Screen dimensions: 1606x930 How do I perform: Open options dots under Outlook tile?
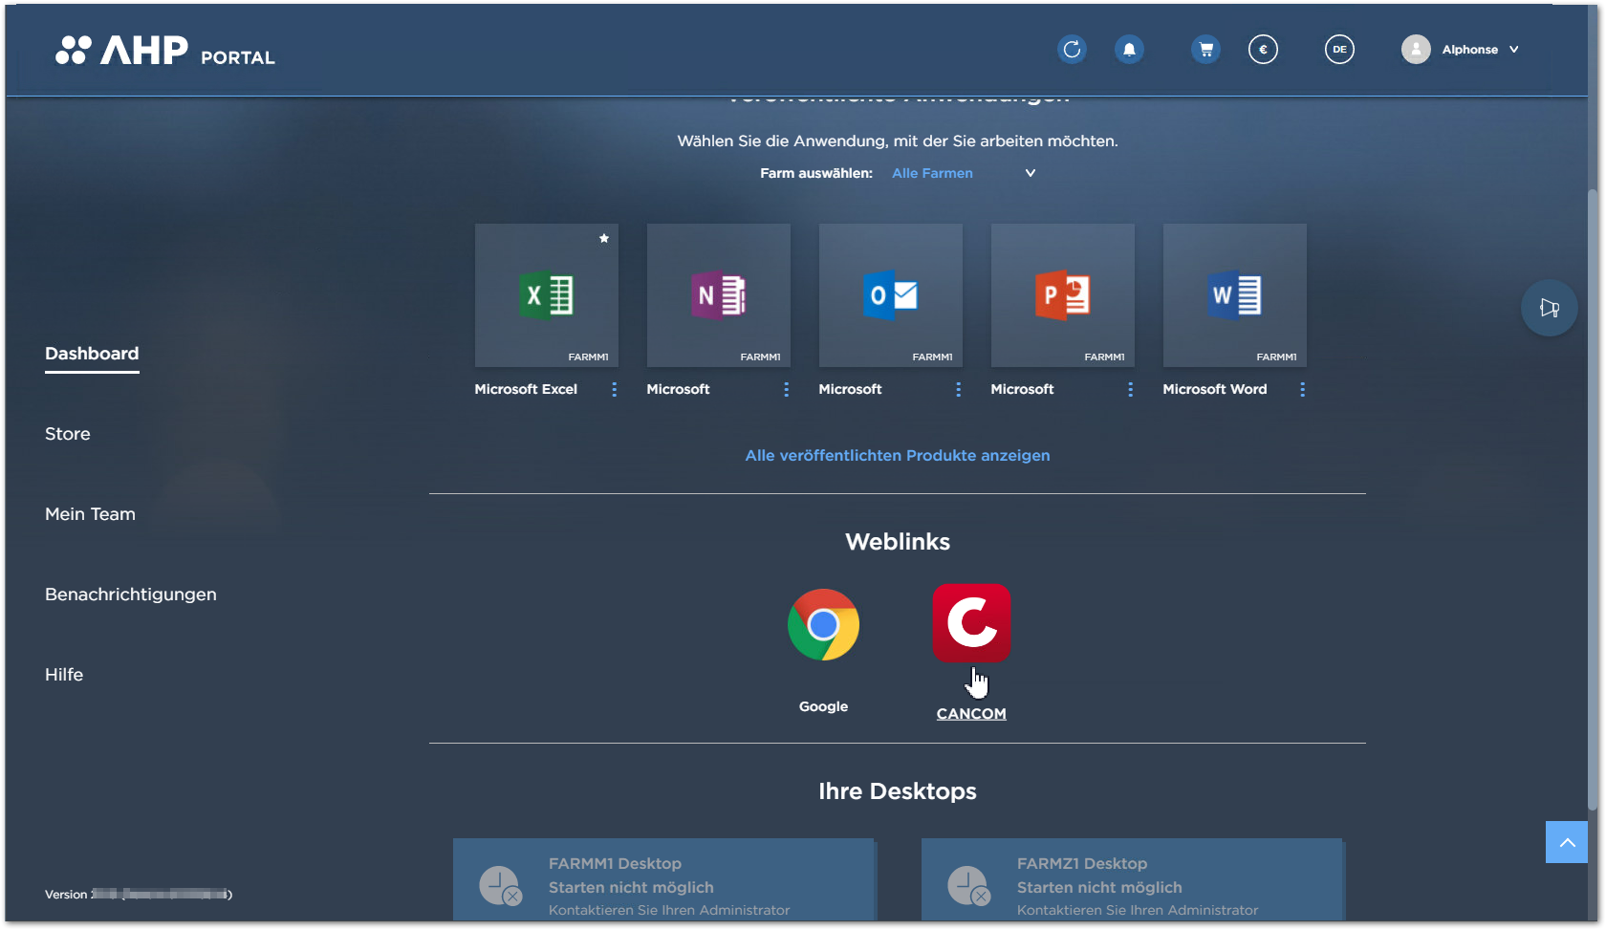(x=958, y=389)
